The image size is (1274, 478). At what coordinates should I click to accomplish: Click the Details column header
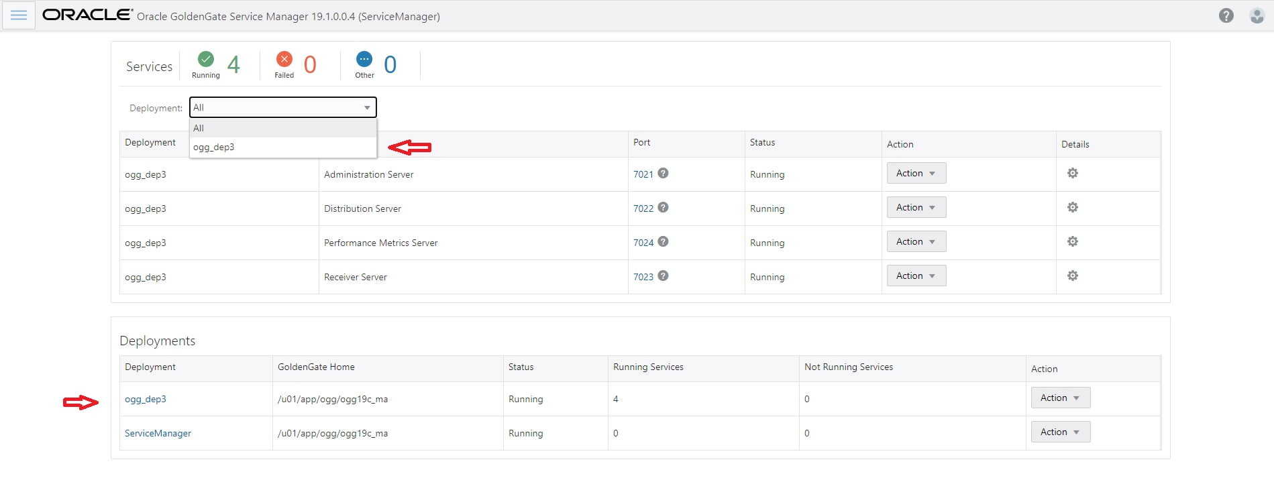click(1075, 144)
